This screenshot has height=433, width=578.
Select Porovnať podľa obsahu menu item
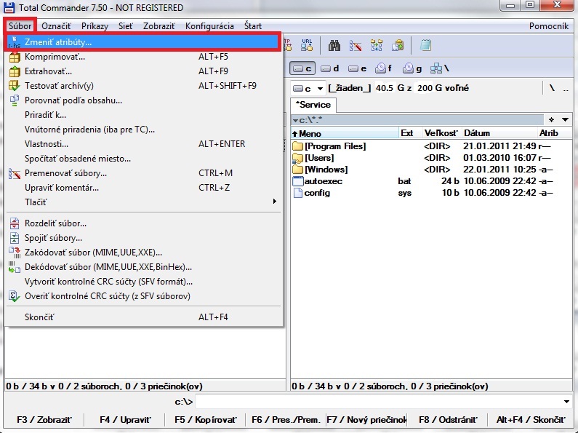click(x=143, y=100)
